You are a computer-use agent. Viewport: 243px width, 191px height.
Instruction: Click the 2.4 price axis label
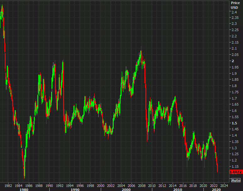coord(234,12)
